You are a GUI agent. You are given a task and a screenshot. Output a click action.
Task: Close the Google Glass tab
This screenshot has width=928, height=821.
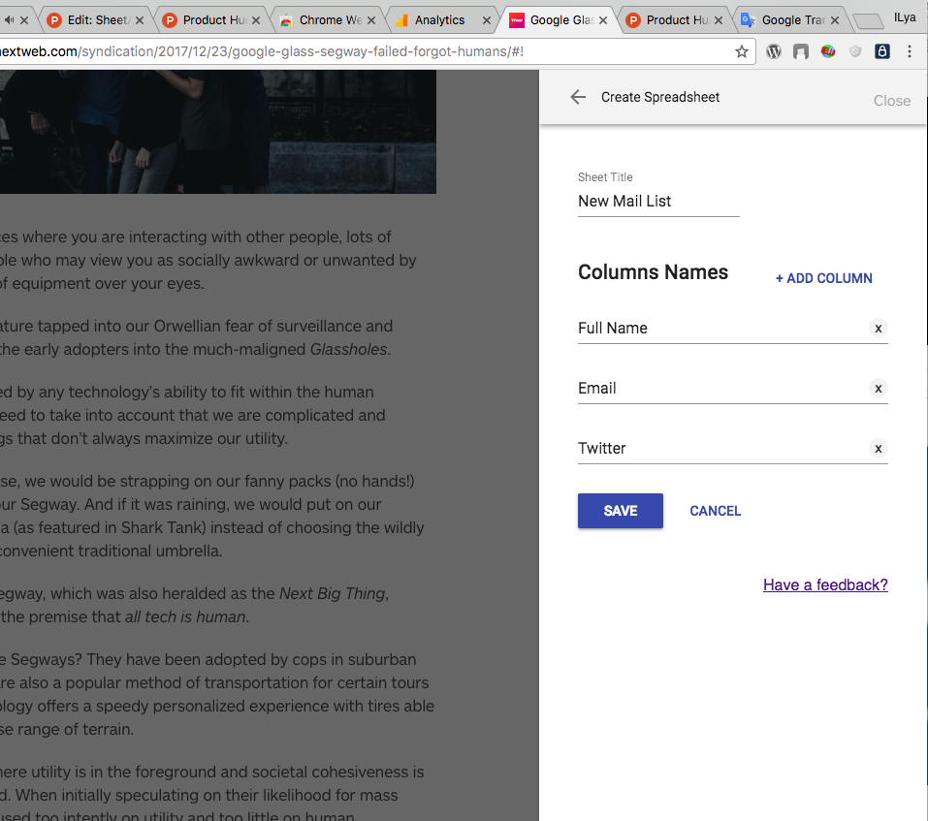pyautogui.click(x=603, y=20)
